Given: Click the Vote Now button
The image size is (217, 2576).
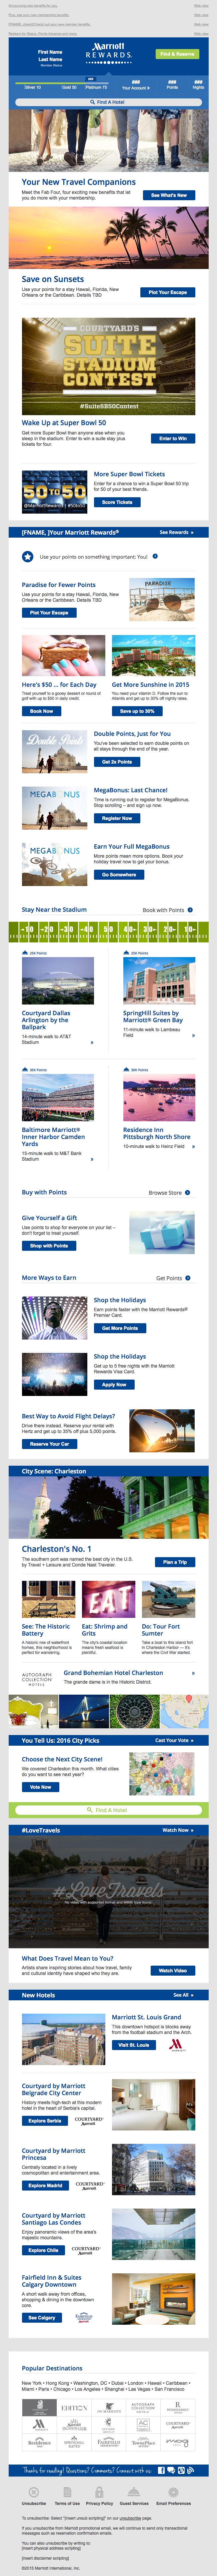Looking at the screenshot, I should 40,1787.
